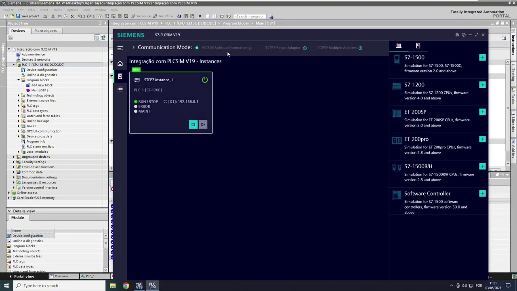Open File Explorer from Windows taskbar
The image size is (517, 291).
tap(113, 286)
